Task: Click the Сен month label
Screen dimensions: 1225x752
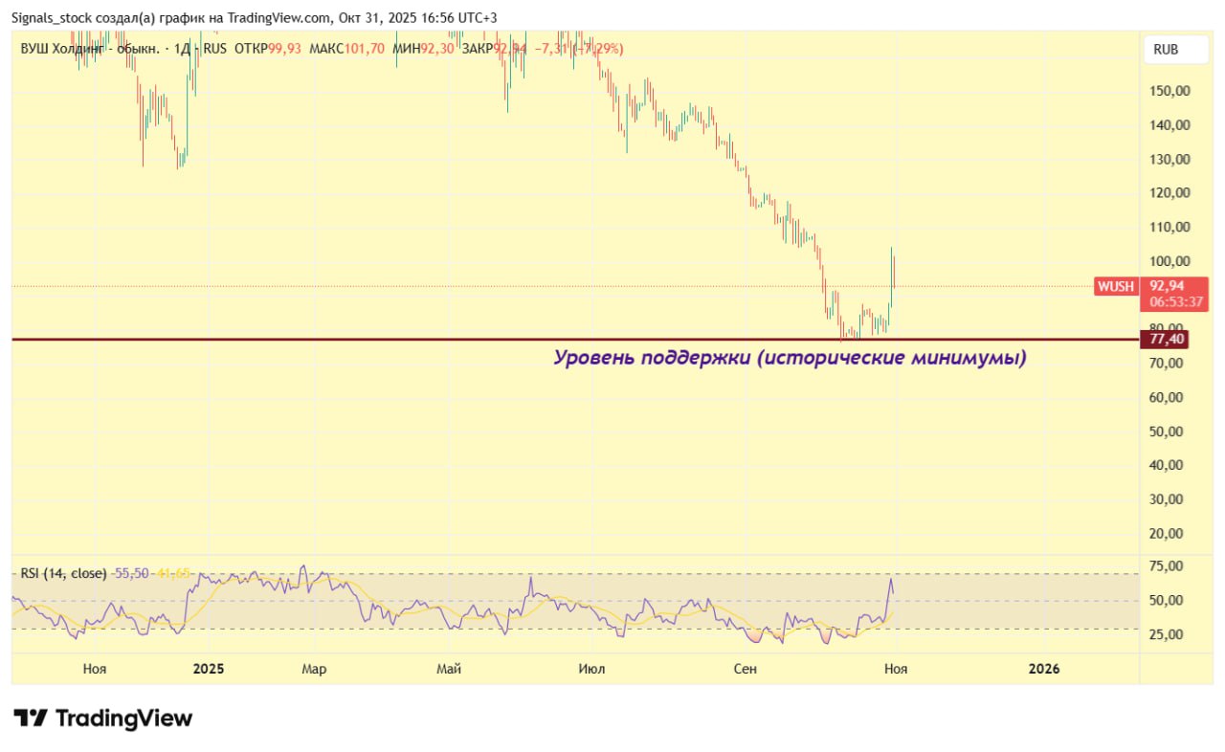Action: [745, 669]
